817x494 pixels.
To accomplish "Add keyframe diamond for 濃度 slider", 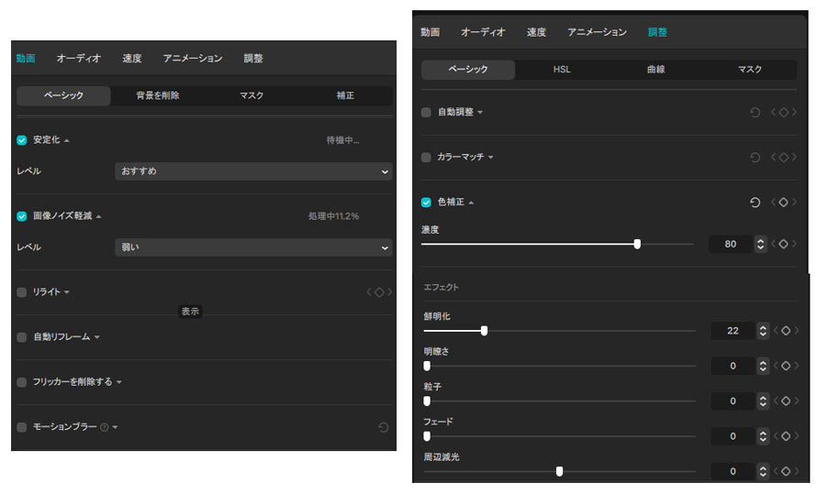I will click(x=783, y=244).
